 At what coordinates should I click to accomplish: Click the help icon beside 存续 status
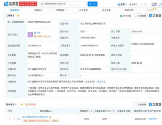86,31
